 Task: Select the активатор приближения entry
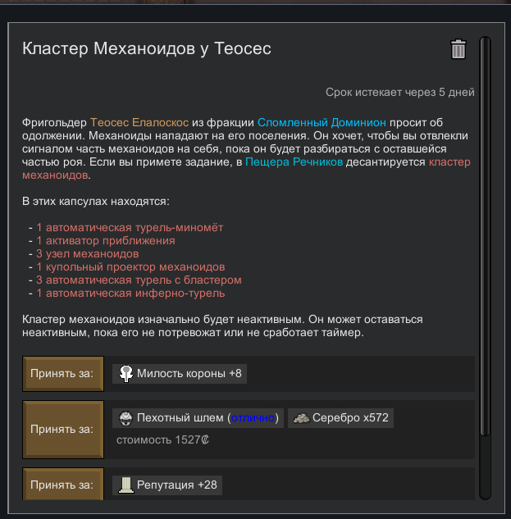pos(106,240)
